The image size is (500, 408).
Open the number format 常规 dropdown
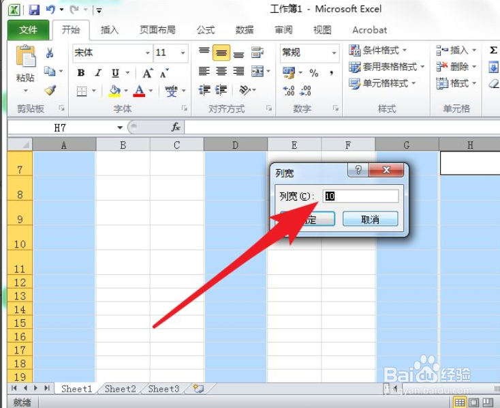[x=334, y=53]
